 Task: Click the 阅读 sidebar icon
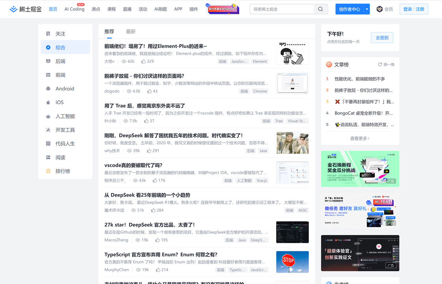coord(48,157)
